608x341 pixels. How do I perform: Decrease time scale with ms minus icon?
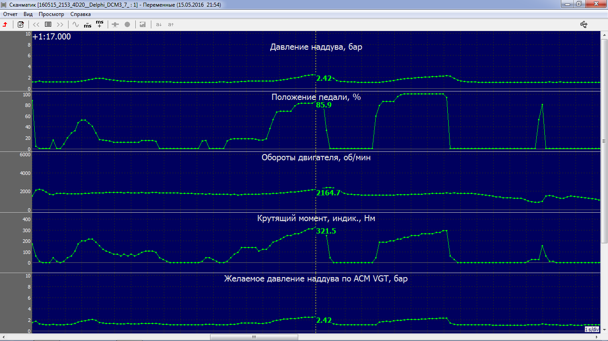(88, 24)
